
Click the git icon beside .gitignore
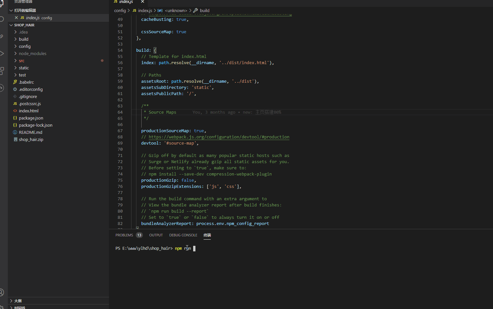15,96
